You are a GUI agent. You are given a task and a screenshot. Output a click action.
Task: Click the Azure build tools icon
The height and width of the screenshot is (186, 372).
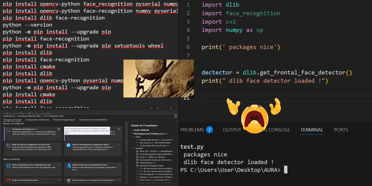coord(69,166)
